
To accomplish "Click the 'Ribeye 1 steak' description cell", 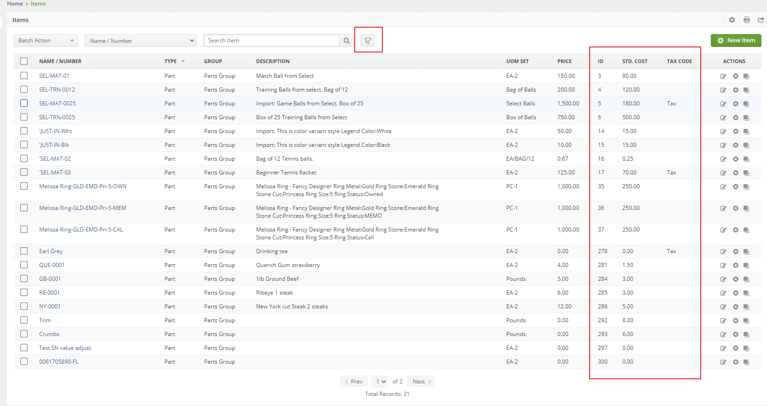I will [x=275, y=293].
